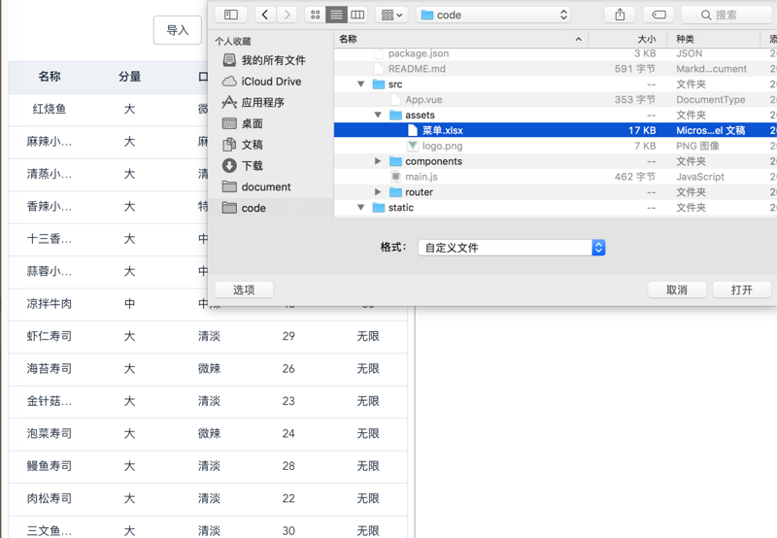Click 红烧鱼 in the menu table
Viewport: 777px width, 538px height.
point(50,109)
